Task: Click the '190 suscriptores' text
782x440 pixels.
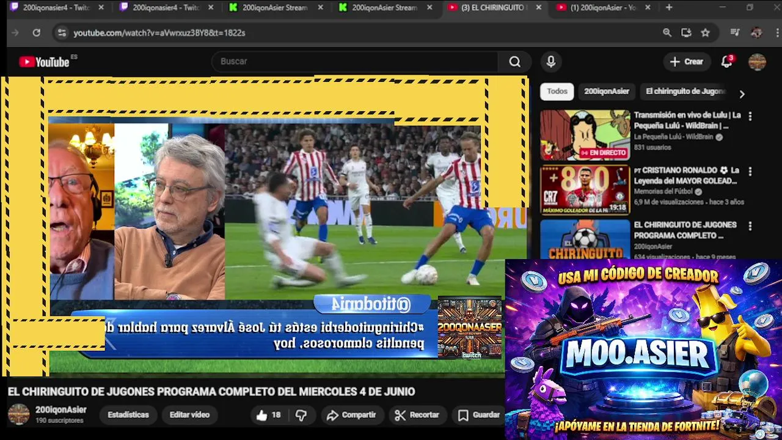Action: click(x=59, y=421)
